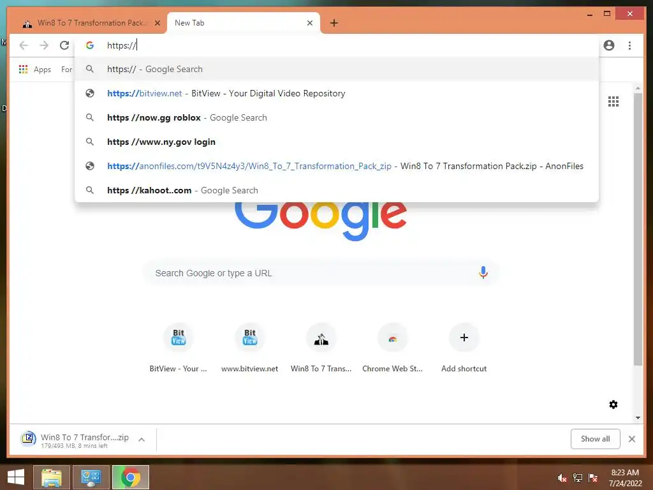Pick the 'kahoot..com' search suggestion
The height and width of the screenshot is (490, 653).
(x=337, y=190)
